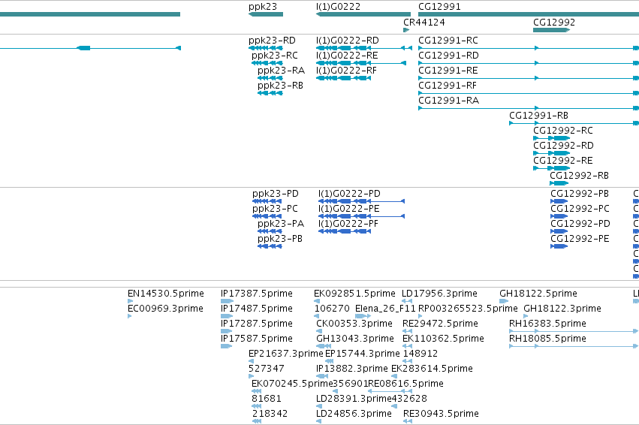Select the CG12992-PB protein label
The height and width of the screenshot is (425, 639).
point(580,194)
